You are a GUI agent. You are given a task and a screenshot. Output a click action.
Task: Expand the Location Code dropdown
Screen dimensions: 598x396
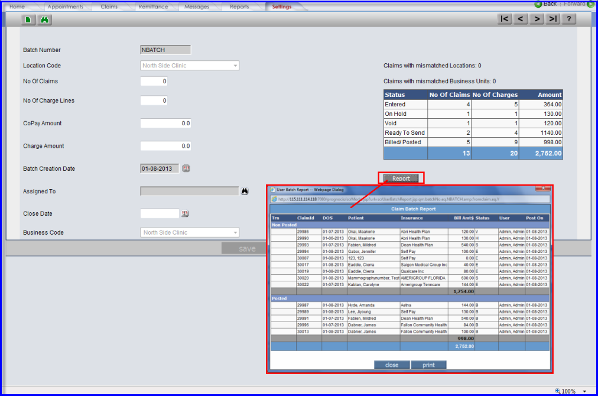click(x=235, y=66)
